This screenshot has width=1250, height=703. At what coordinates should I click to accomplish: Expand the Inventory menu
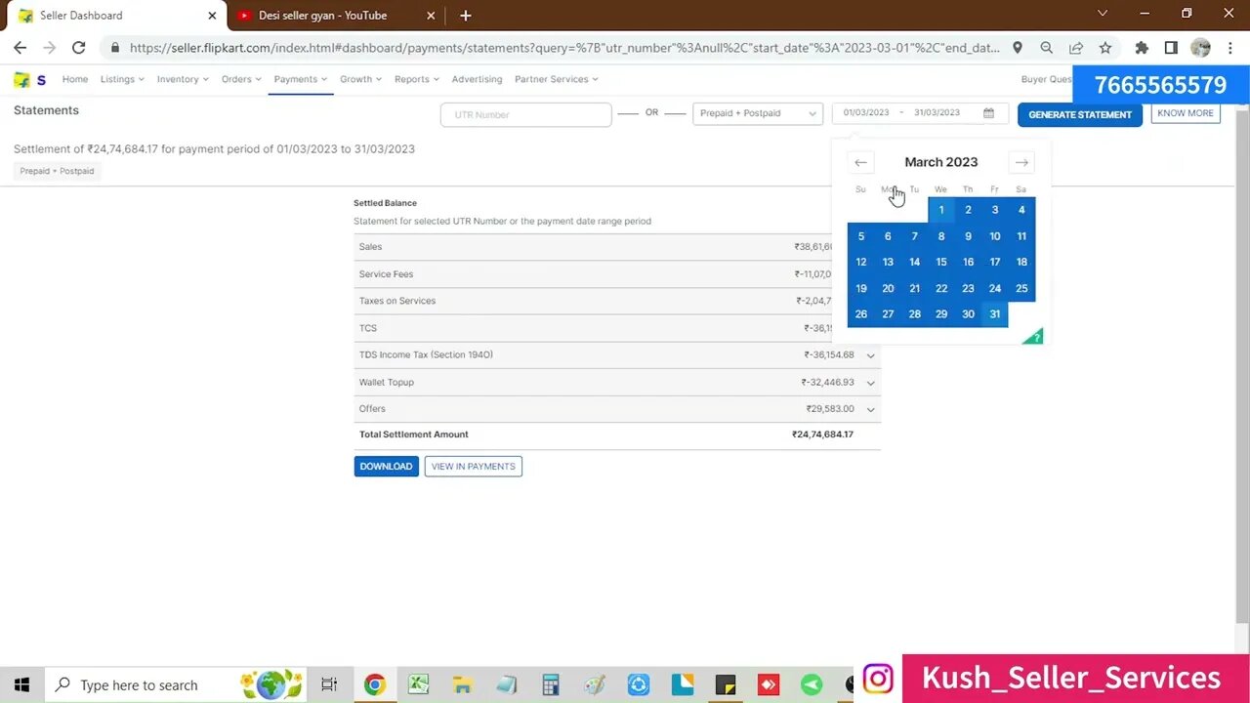pos(183,80)
